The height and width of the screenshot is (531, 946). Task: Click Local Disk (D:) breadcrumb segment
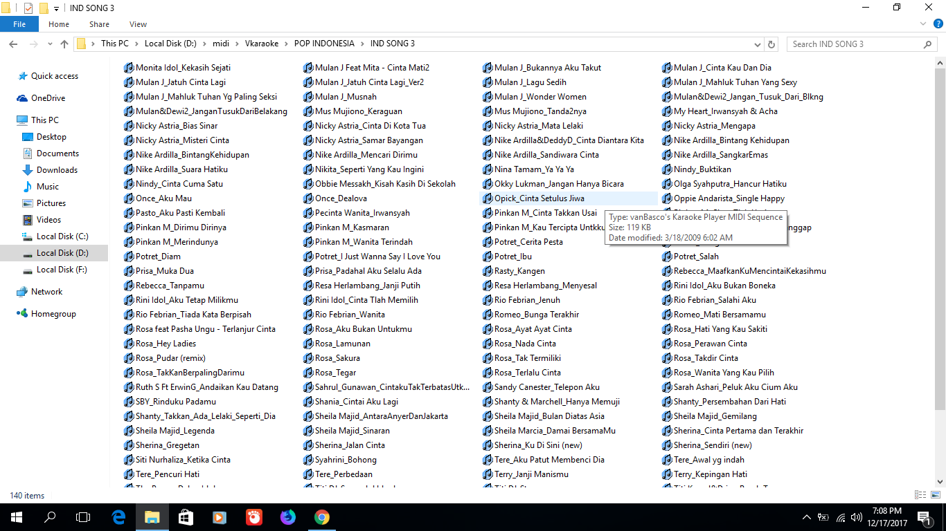point(170,44)
